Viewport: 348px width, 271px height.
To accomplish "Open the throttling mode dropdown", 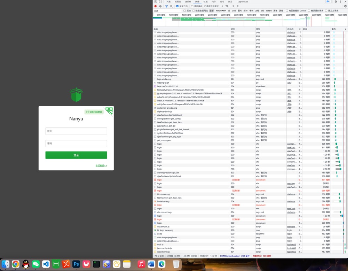I will click(x=214, y=6).
